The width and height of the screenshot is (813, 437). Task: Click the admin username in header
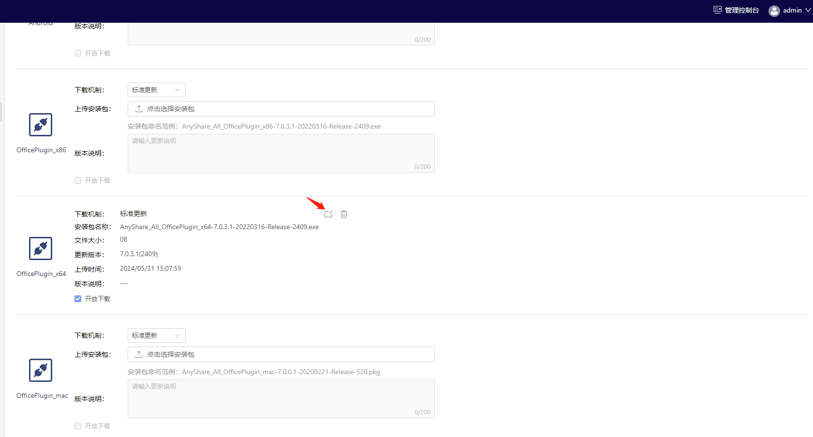792,10
